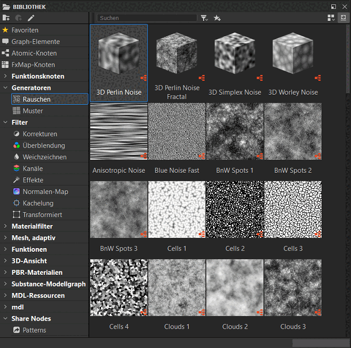Click the pencil edit icon
The width and height of the screenshot is (351, 348).
(31, 18)
